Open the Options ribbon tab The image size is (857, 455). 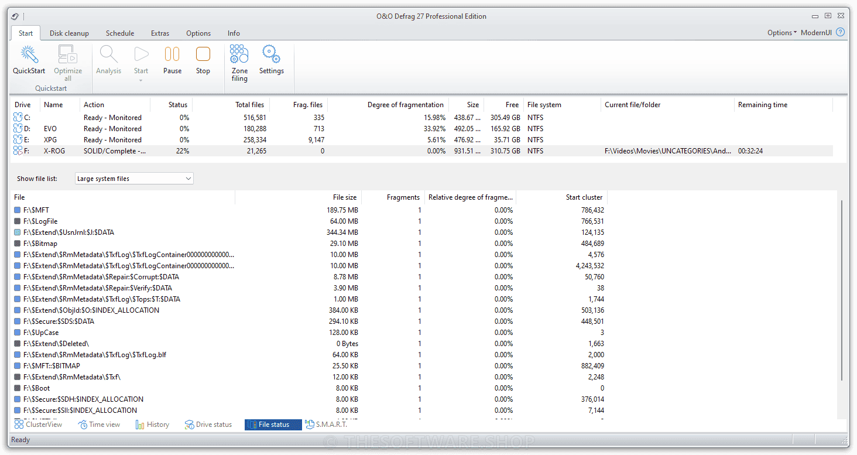(198, 33)
